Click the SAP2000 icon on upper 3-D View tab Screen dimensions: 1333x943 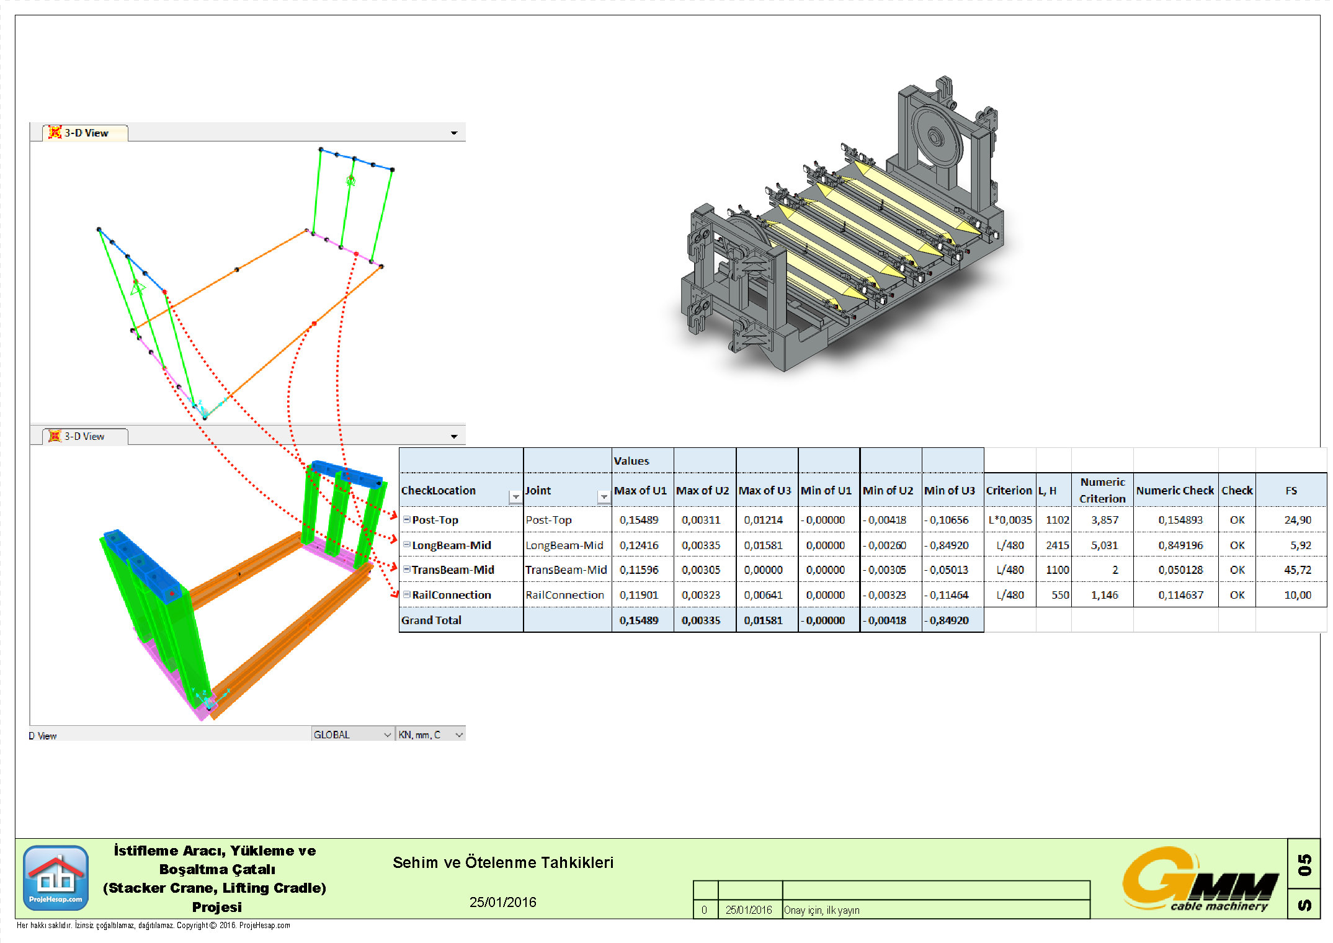click(x=55, y=132)
